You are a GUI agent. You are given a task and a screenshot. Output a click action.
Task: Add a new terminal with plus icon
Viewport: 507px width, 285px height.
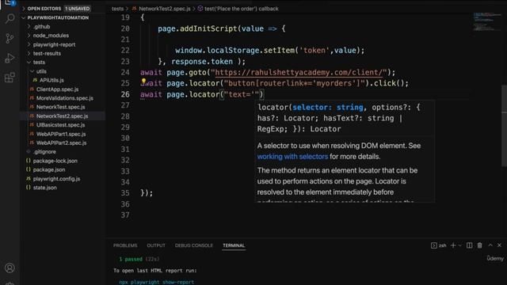click(453, 245)
